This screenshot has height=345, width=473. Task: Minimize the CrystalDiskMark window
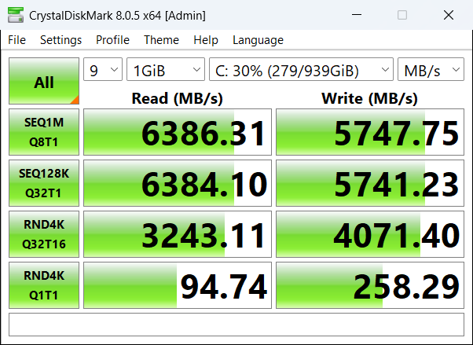[357, 15]
